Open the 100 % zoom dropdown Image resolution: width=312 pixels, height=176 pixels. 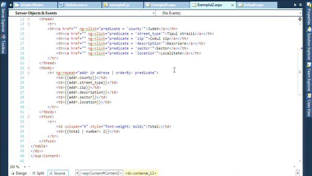(25, 167)
